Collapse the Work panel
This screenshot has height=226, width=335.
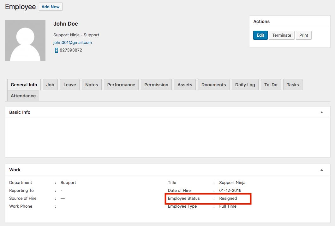coord(321,169)
